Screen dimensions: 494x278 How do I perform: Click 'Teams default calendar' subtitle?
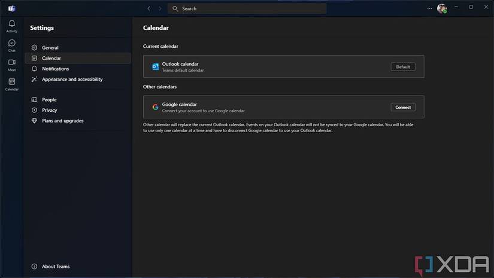tap(183, 71)
